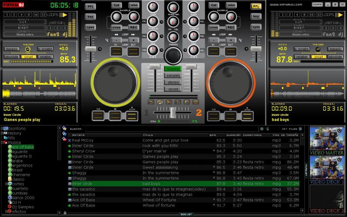
Task: Toggle left deck treble KILL
Action: [144, 21]
